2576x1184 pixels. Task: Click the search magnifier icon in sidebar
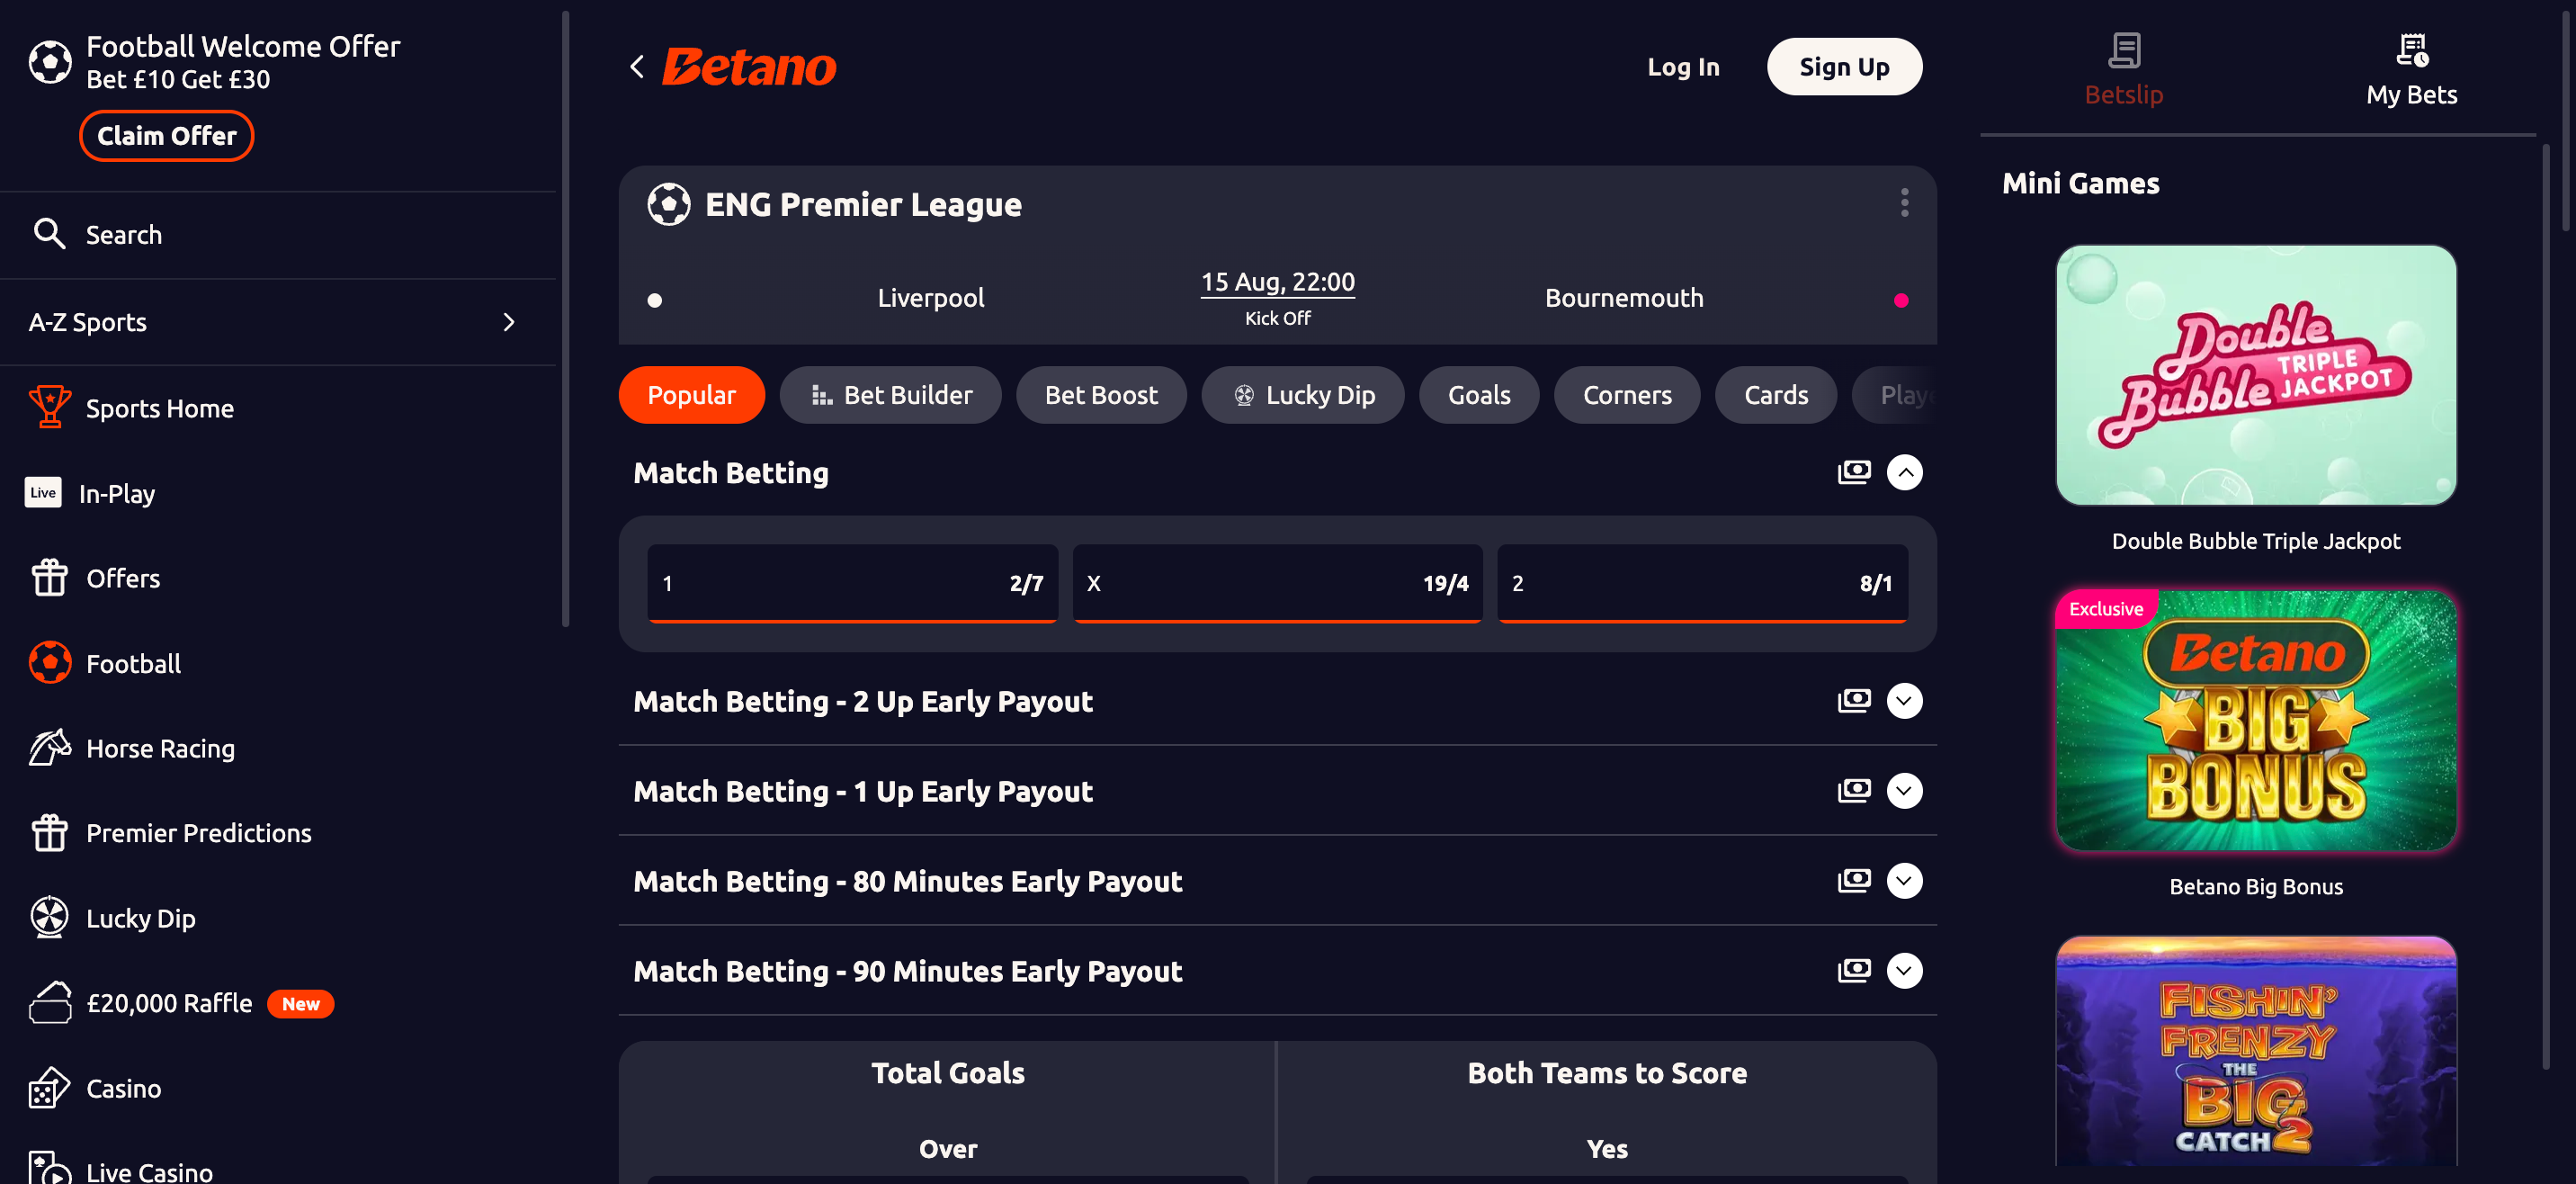coord(49,234)
